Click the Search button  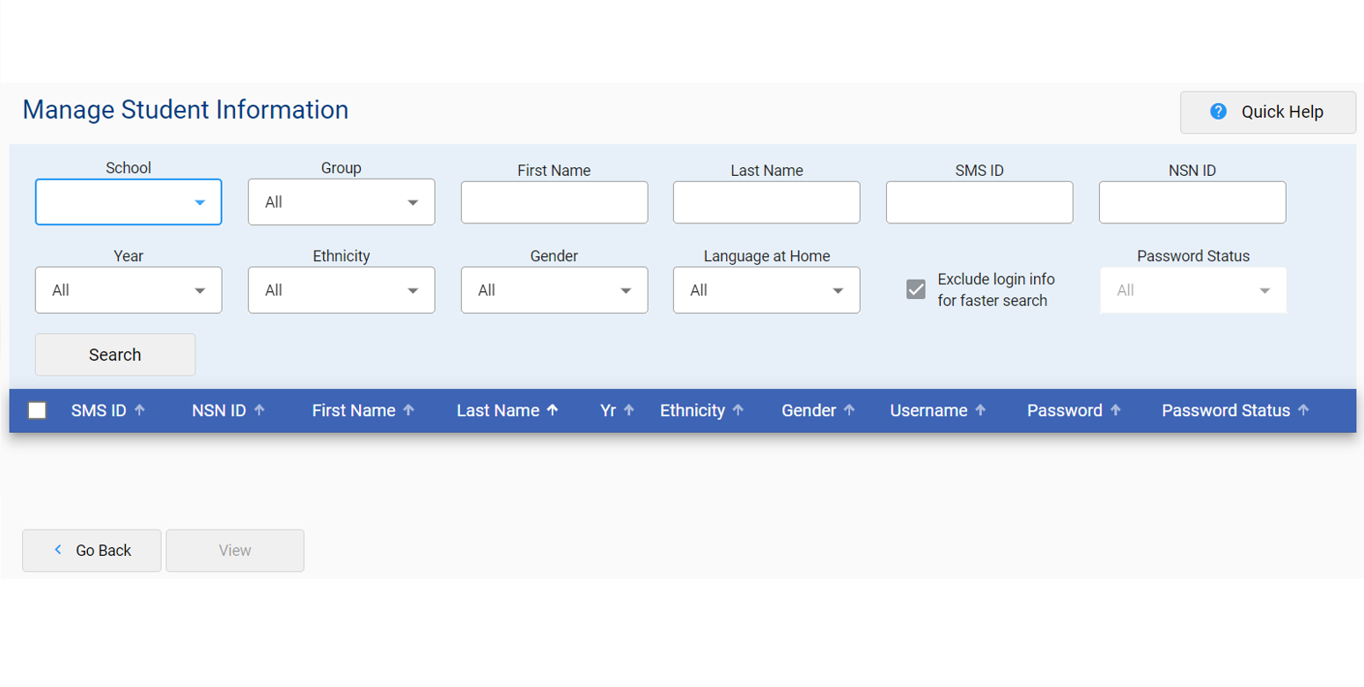click(x=114, y=354)
